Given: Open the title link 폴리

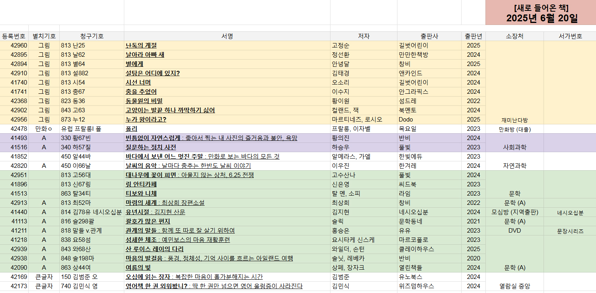Looking at the screenshot, I should [x=131, y=129].
